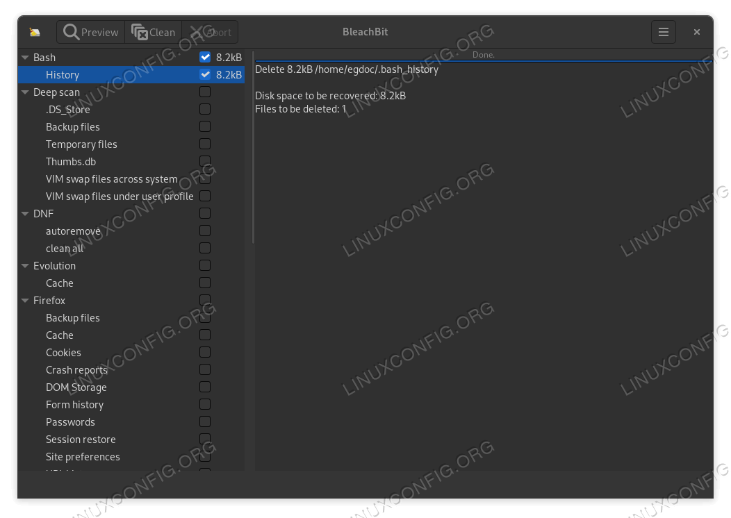
Task: Check the .DS_Store checkbox
Action: point(205,109)
